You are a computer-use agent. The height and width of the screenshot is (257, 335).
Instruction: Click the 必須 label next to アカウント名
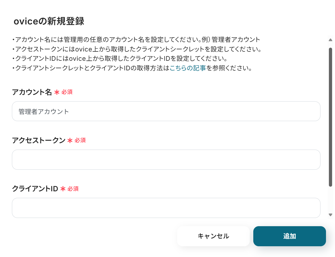point(67,92)
